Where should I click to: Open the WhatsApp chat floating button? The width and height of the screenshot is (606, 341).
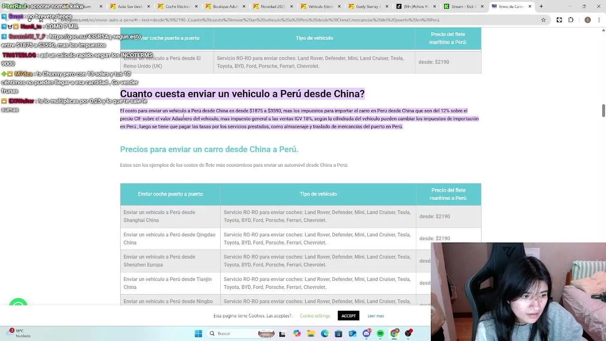click(18, 304)
